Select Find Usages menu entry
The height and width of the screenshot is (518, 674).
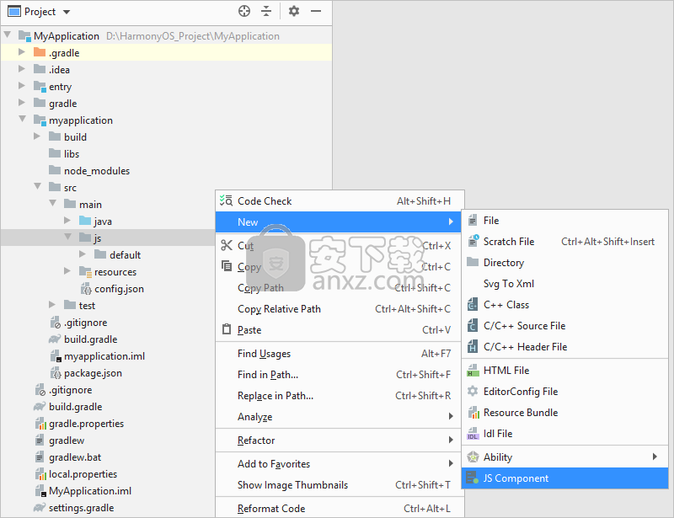pos(340,354)
